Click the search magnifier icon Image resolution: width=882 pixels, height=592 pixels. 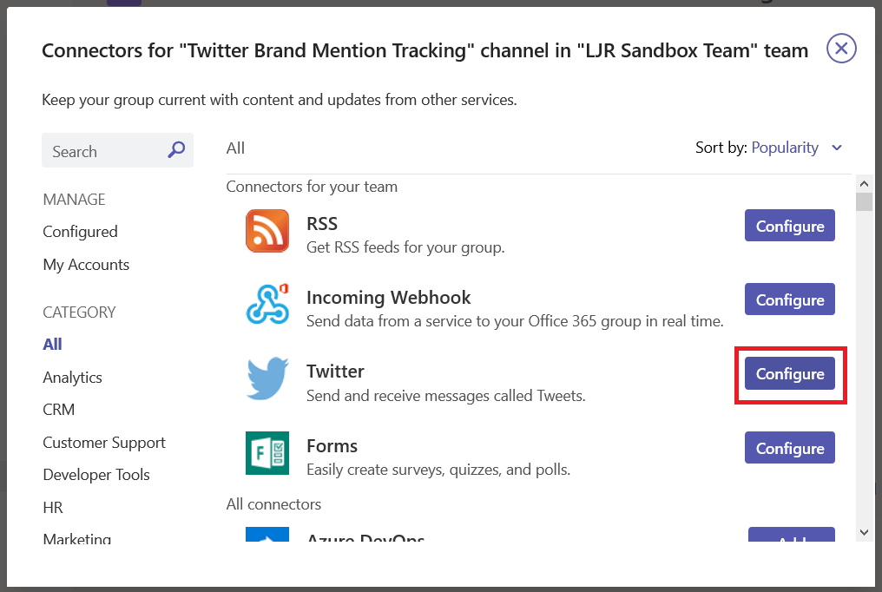click(176, 149)
